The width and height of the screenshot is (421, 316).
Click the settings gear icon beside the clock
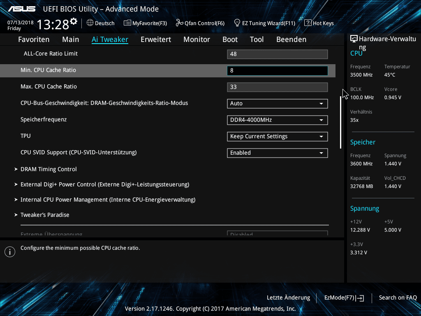point(74,21)
